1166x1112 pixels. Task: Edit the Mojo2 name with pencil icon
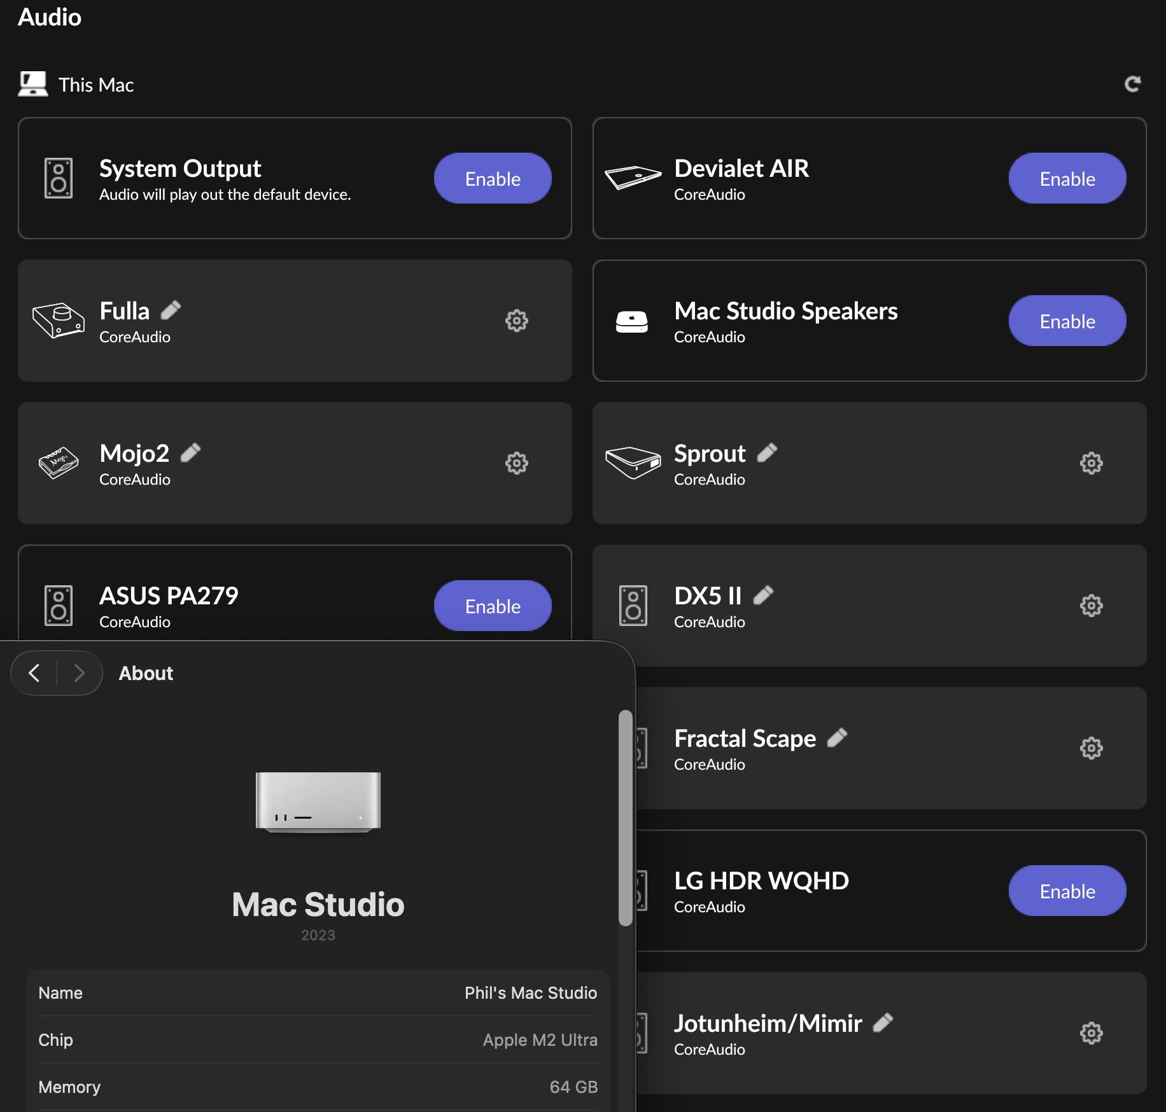190,453
